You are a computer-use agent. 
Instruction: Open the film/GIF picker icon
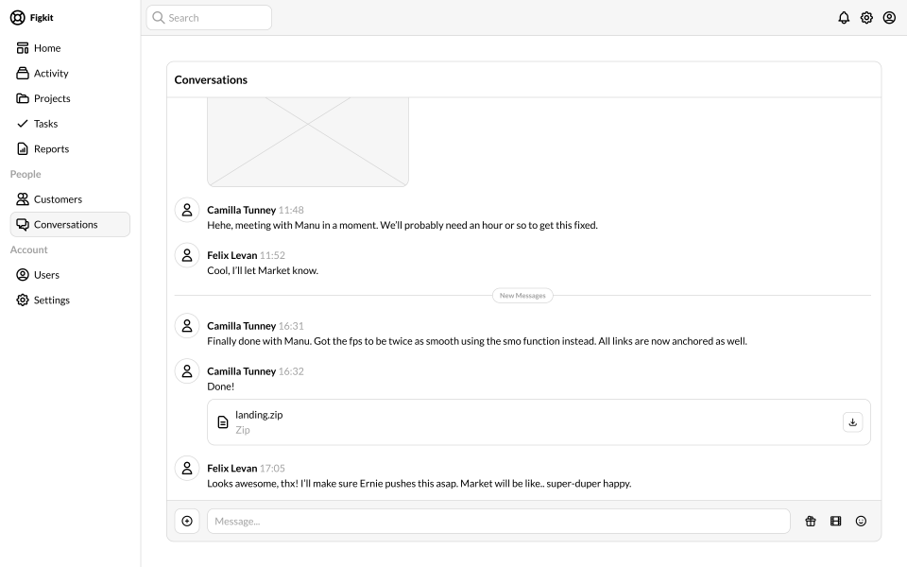pyautogui.click(x=835, y=522)
